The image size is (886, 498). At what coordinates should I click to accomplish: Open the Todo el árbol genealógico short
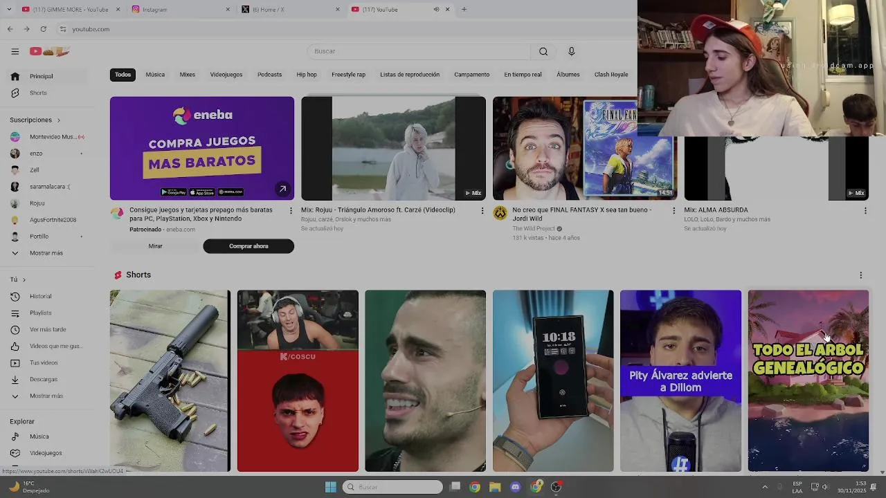(x=808, y=381)
